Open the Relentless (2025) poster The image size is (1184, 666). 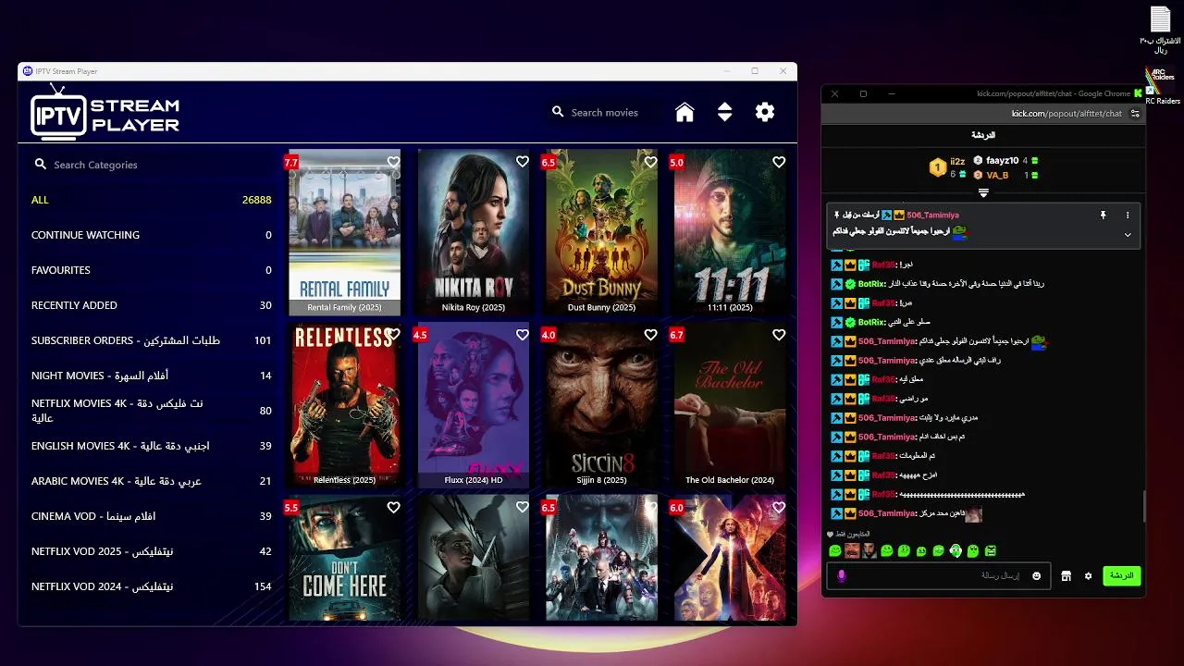pos(344,405)
